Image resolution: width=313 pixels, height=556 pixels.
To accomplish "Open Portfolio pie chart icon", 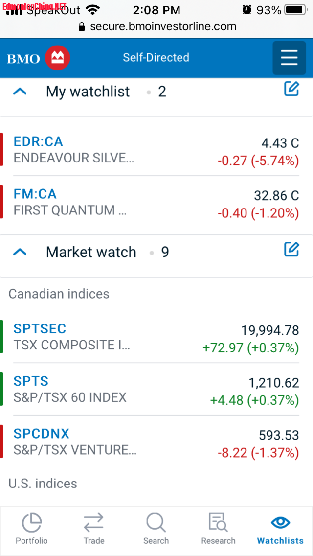I will click(32, 523).
